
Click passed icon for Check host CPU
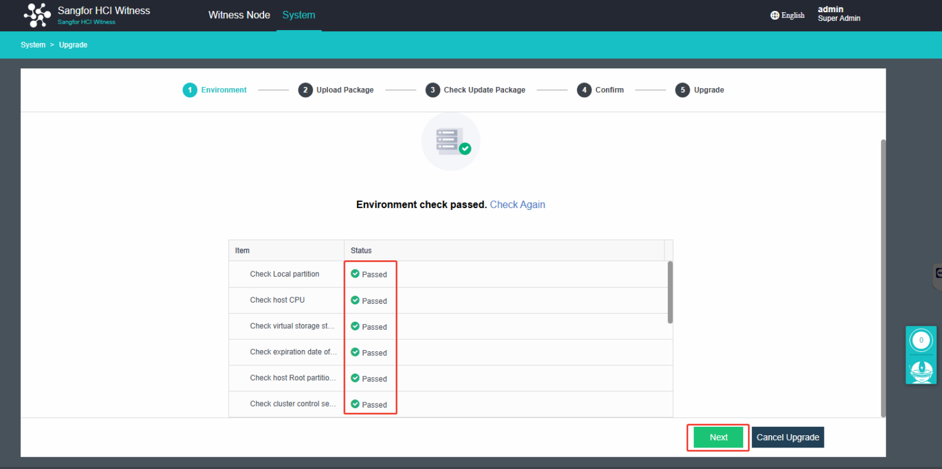tap(355, 300)
